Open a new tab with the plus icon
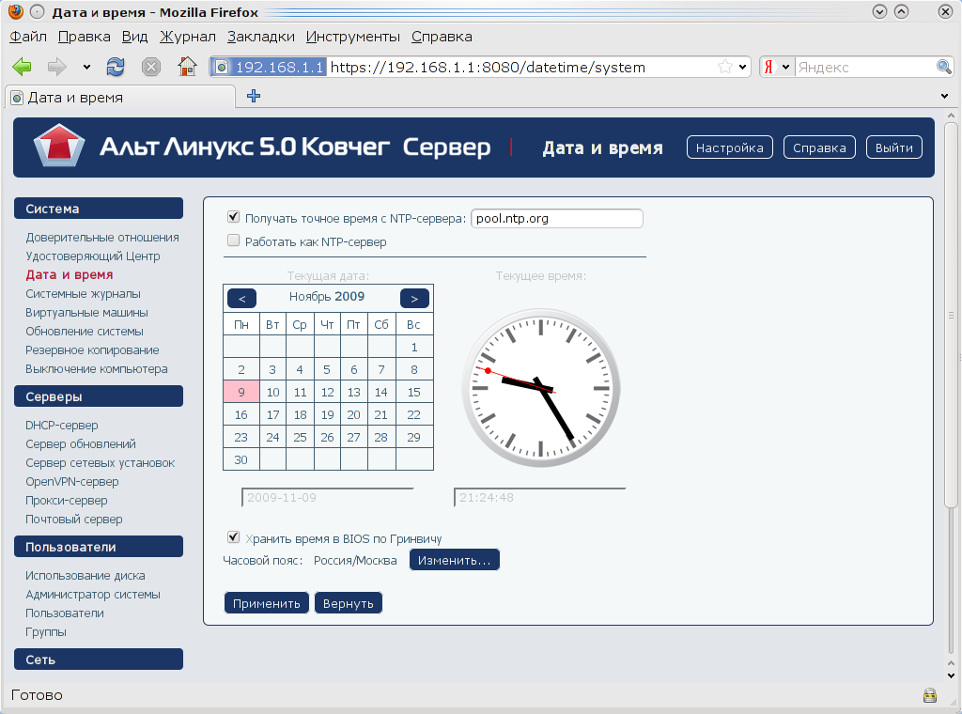 pos(254,96)
